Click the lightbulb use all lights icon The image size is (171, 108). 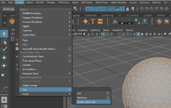coord(155,34)
